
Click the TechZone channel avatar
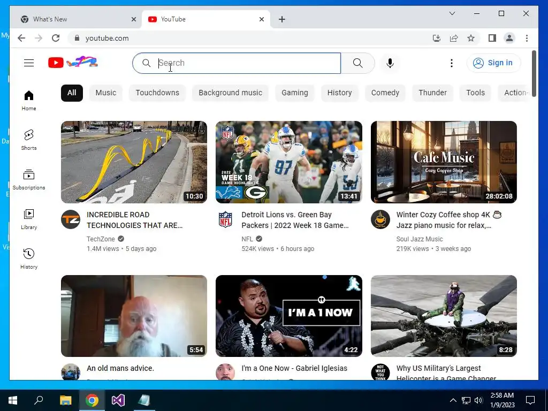click(x=71, y=219)
